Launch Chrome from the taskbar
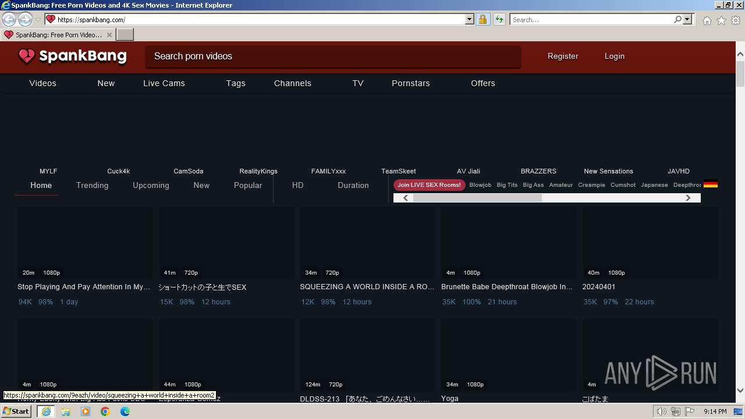745x419 pixels. click(105, 411)
